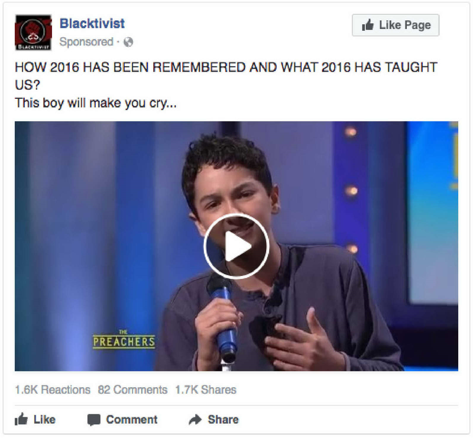Click the thumbs-up icon in Like Page

point(368,25)
